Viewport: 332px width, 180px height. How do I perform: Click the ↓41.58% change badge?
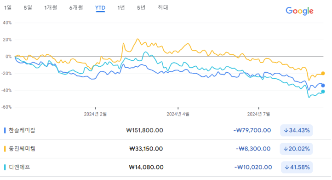pyautogui.click(x=297, y=167)
